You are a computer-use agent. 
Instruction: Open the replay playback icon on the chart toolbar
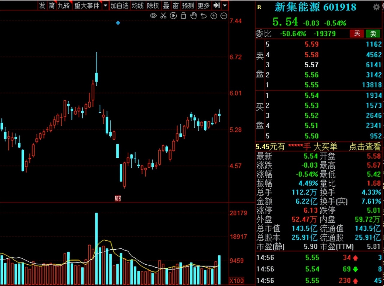(x=173, y=15)
